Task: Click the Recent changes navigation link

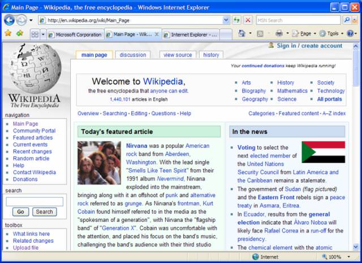Action: [x=32, y=152]
